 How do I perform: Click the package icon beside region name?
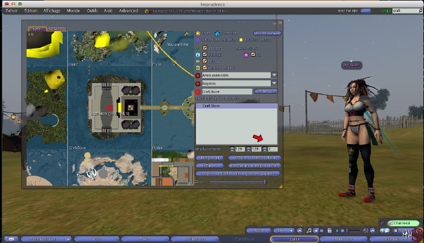pos(147,11)
